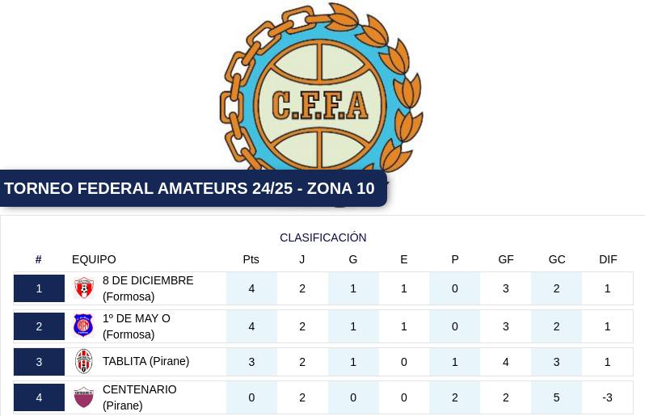This screenshot has width=645, height=416.
Task: Click Tablita's points value cell
Action: click(x=251, y=362)
